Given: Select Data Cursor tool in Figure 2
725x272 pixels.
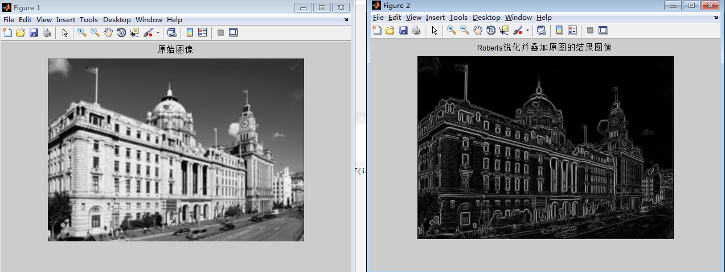Looking at the screenshot, I should pyautogui.click(x=504, y=31).
